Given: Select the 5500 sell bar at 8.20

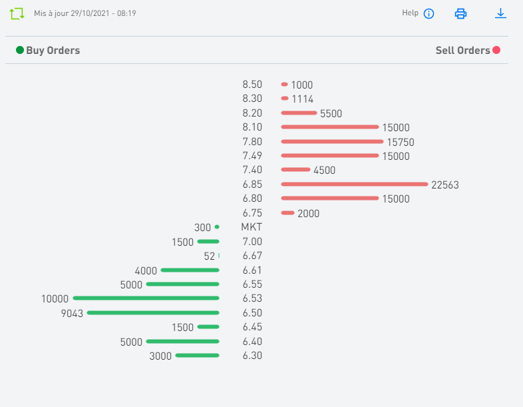Looking at the screenshot, I should 299,113.
